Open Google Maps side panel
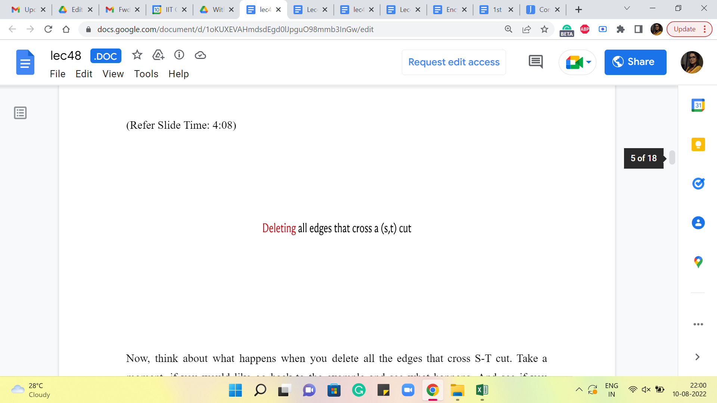This screenshot has width=717, height=403. pyautogui.click(x=698, y=262)
